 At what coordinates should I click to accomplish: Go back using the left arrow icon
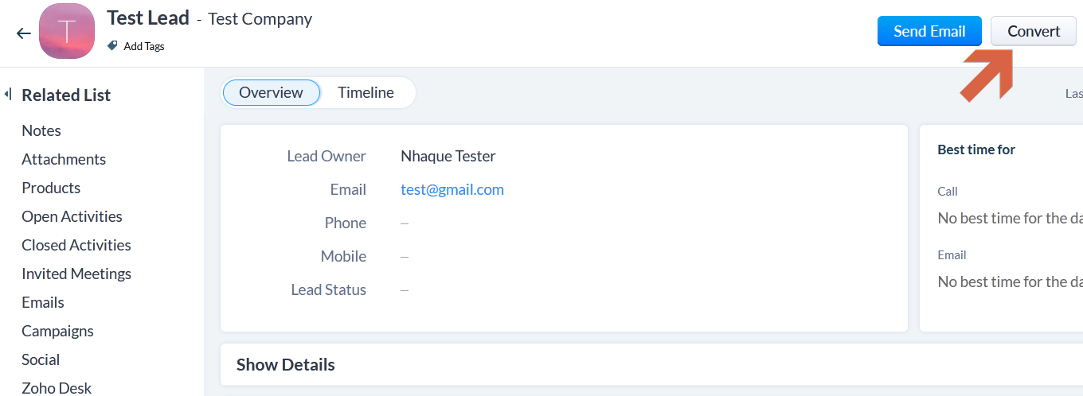click(x=24, y=33)
